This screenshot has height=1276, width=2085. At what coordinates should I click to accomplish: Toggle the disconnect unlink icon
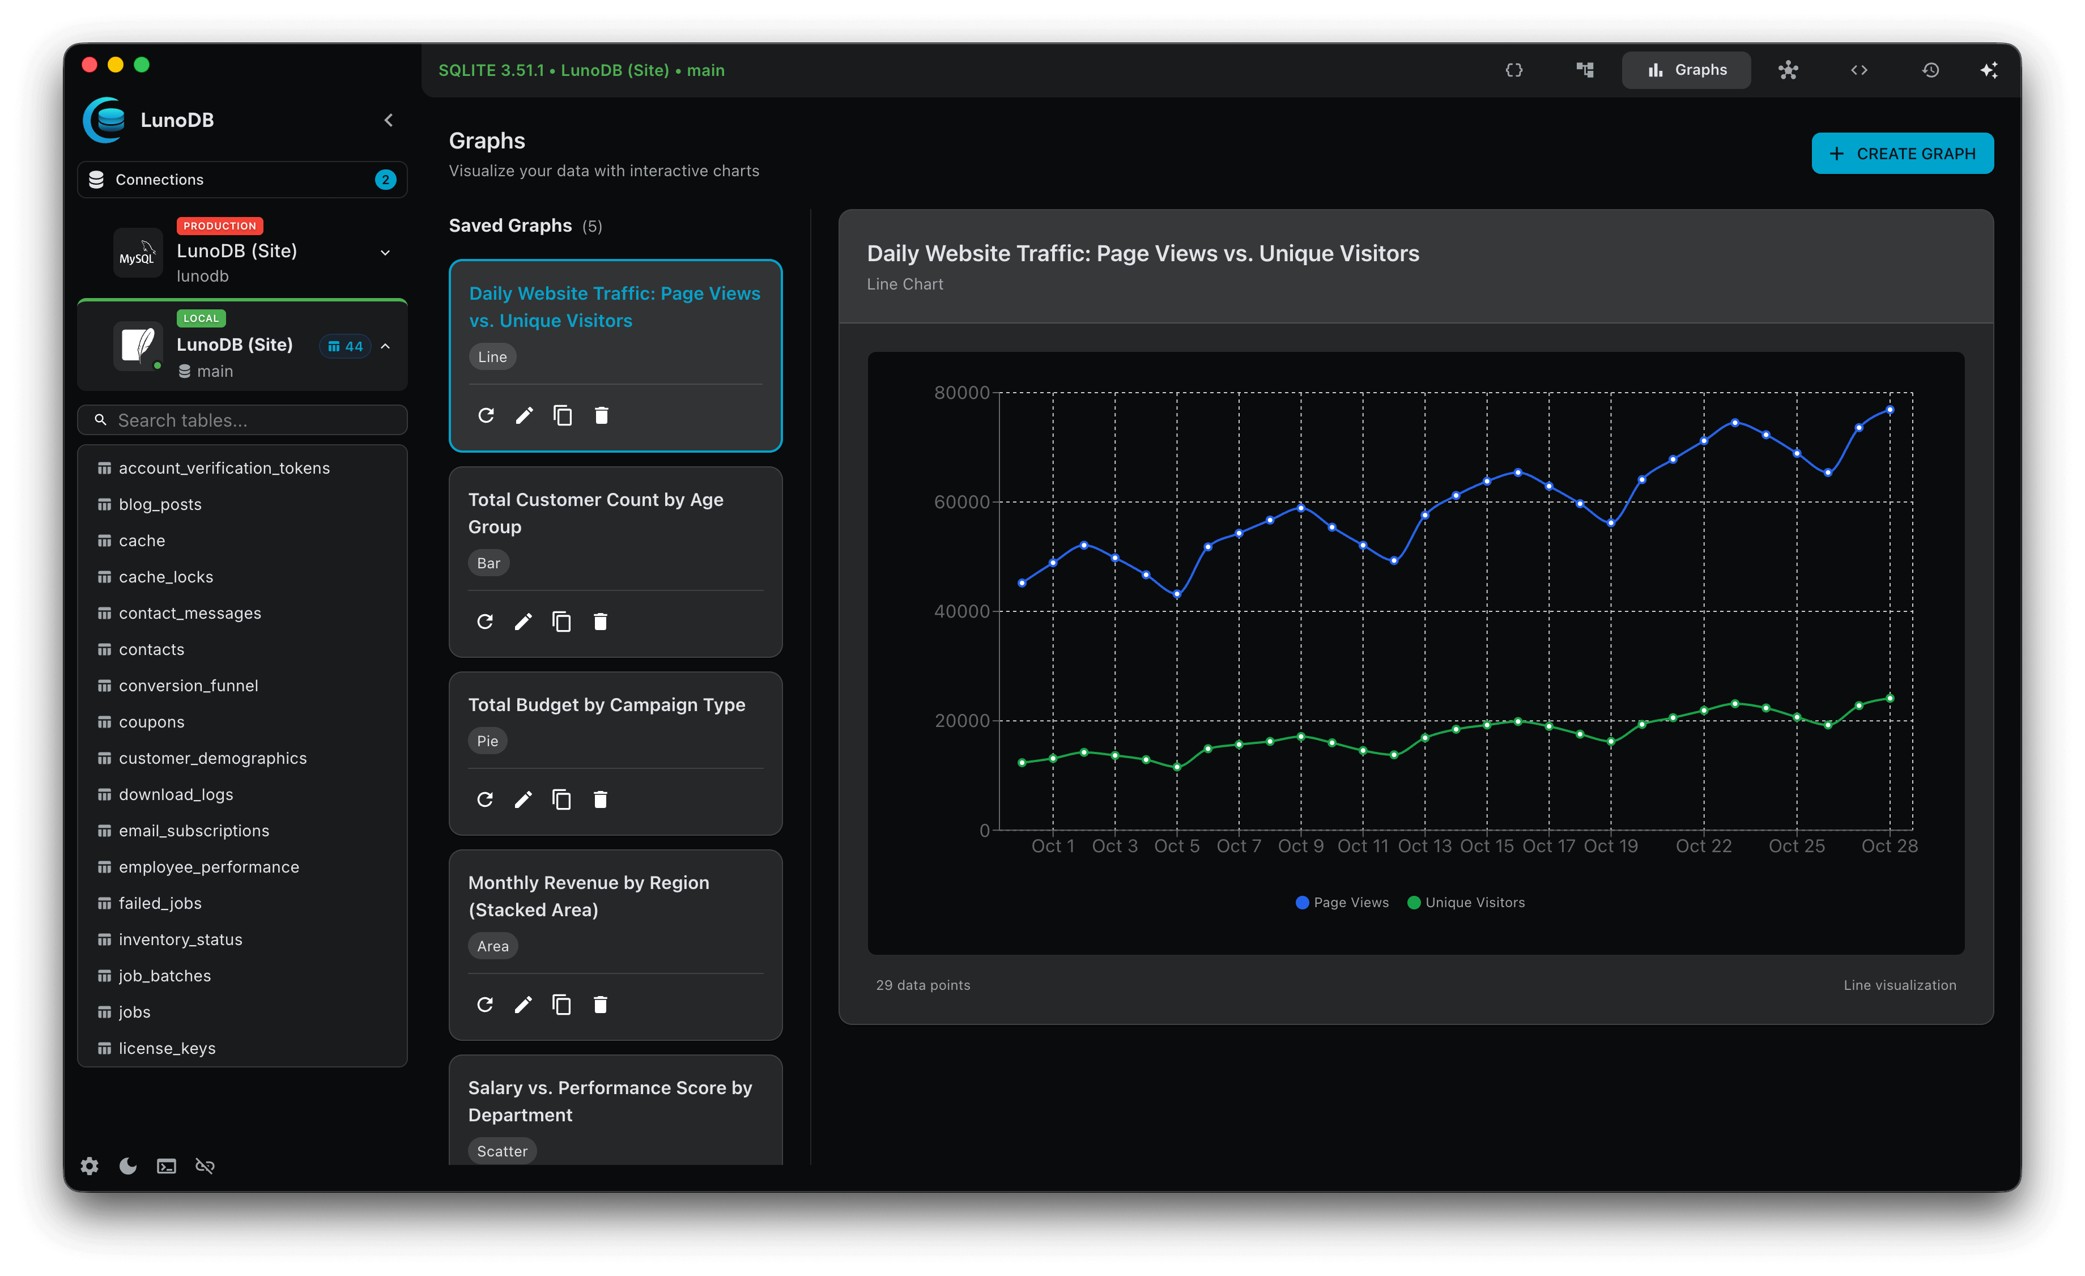point(205,1165)
